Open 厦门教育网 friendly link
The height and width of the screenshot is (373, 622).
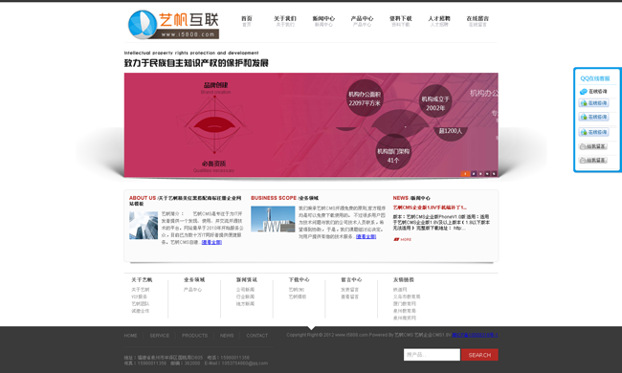tap(405, 303)
